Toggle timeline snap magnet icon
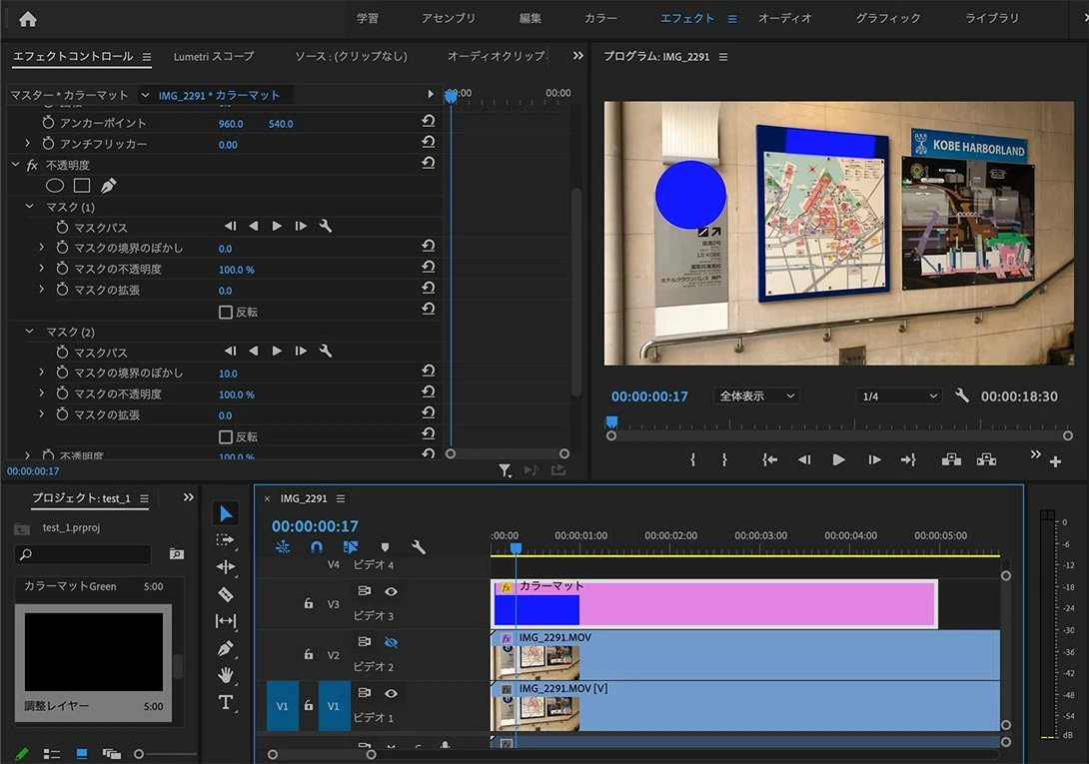This screenshot has width=1089, height=764. pos(317,547)
